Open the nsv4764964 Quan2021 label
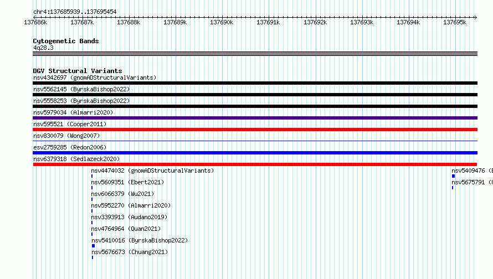This screenshot has height=279, width=493. 126,229
